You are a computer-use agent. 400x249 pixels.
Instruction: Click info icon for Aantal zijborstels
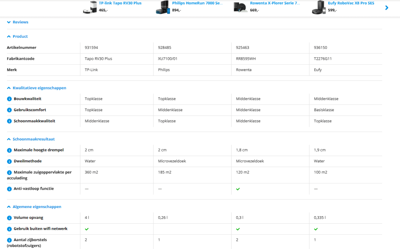point(9,240)
